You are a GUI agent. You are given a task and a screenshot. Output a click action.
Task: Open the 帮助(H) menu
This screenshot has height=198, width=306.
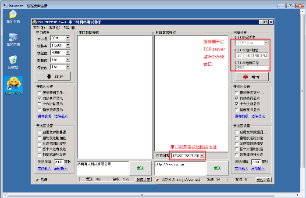(66, 27)
